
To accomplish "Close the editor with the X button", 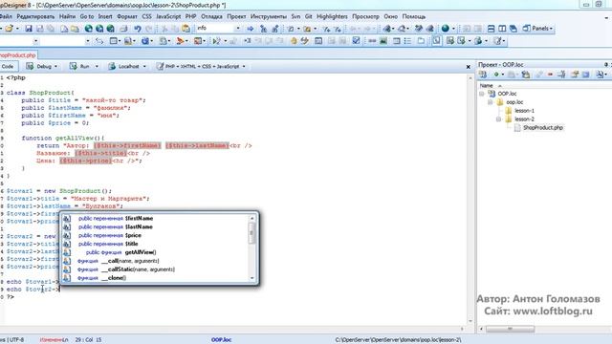I will click(x=468, y=67).
